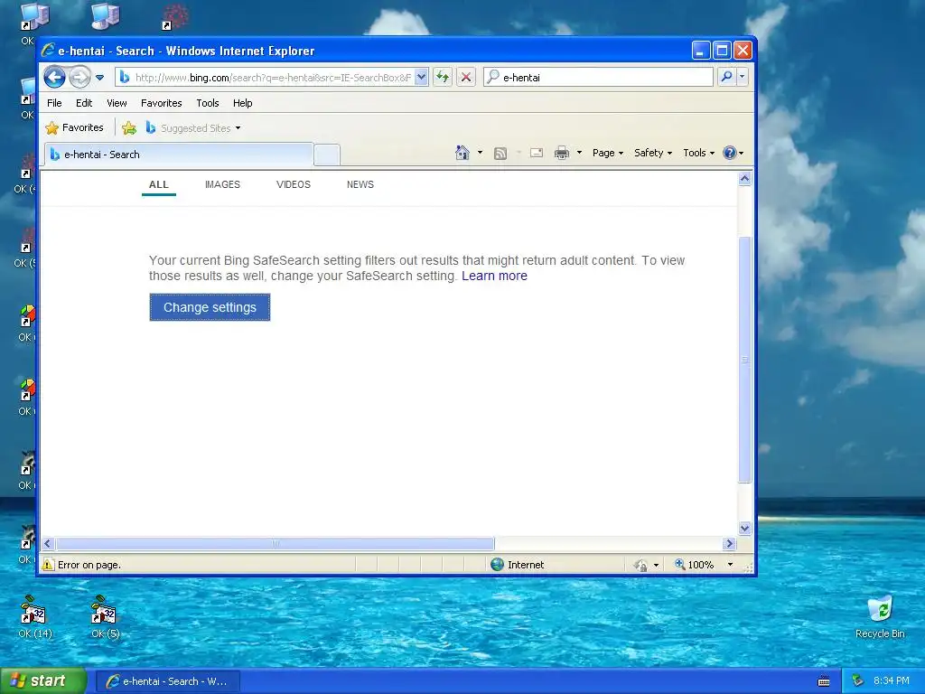Open the Favorites star button panel
The image size is (925, 694).
(x=75, y=127)
